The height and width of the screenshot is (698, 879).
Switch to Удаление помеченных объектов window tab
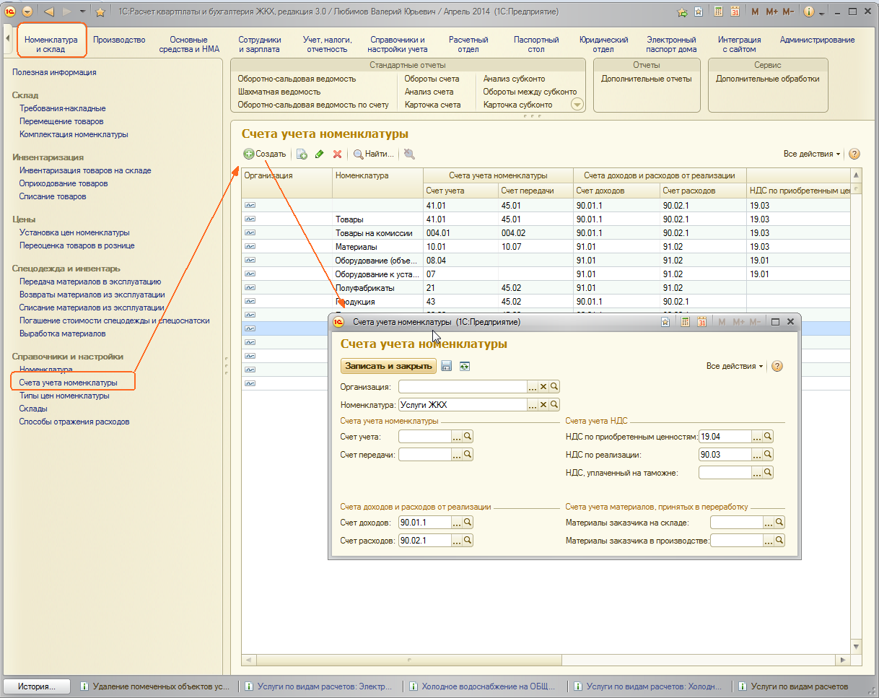click(x=156, y=686)
